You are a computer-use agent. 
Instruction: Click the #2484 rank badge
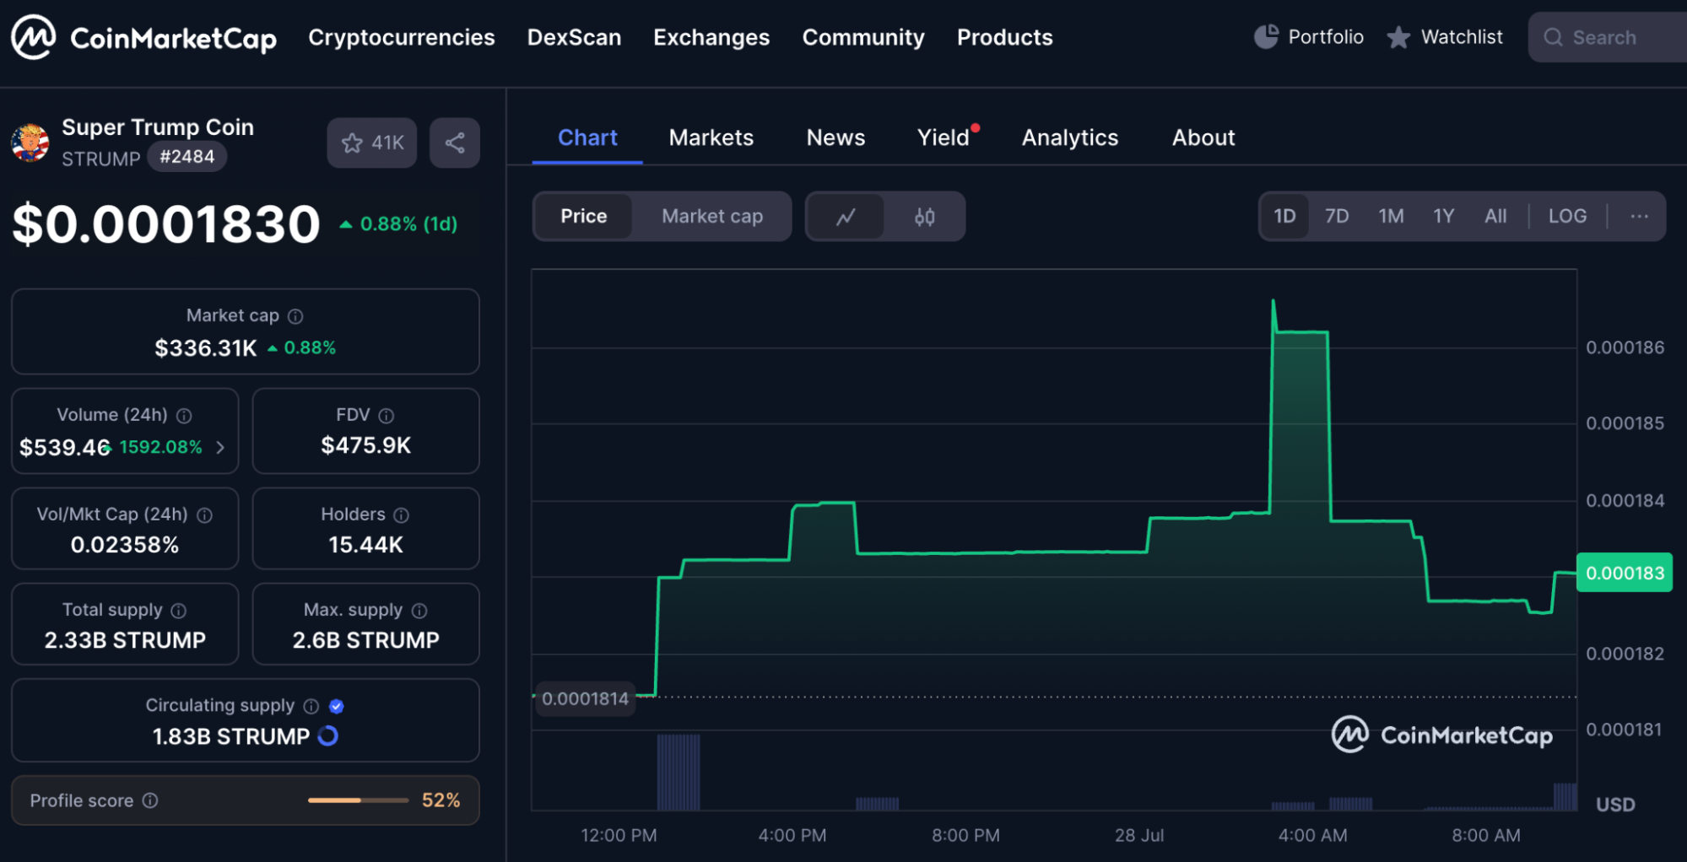(x=187, y=157)
